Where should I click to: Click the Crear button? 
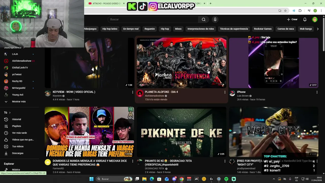point(292,19)
